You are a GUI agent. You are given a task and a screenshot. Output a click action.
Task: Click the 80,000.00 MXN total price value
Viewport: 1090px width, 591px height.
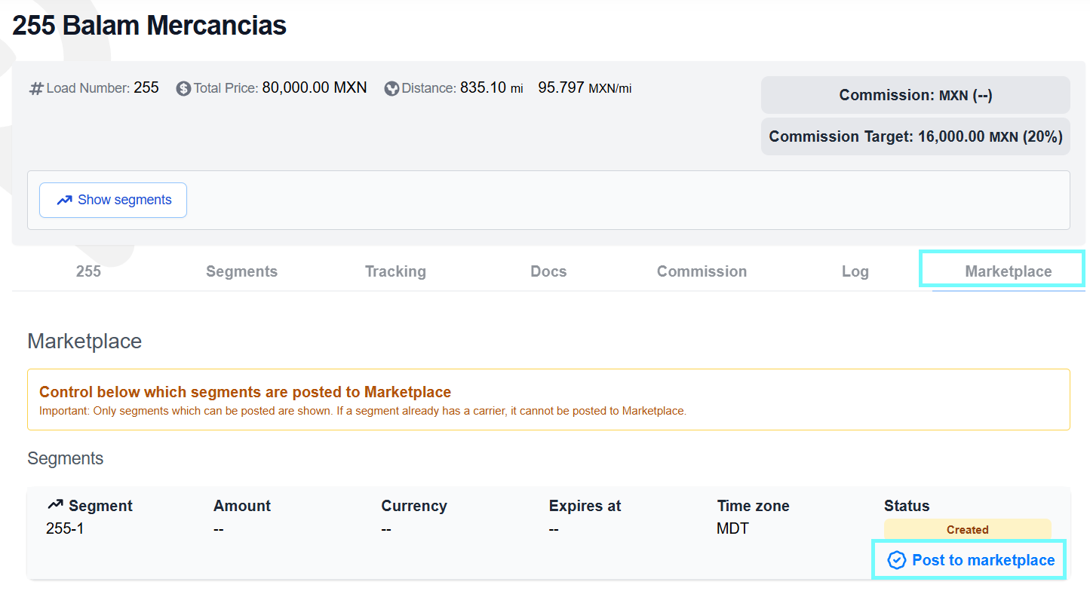pyautogui.click(x=315, y=87)
